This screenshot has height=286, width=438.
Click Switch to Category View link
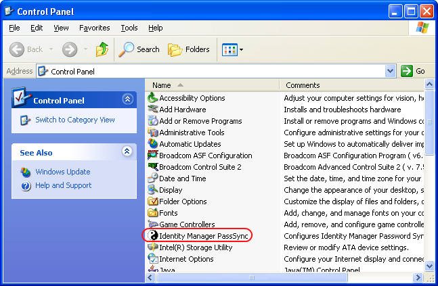pyautogui.click(x=74, y=120)
